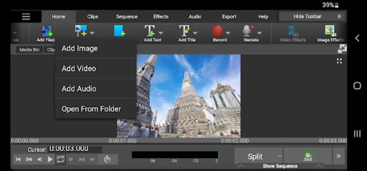Step forward one frame
Screen dimensions: 367x171
(x=71, y=159)
